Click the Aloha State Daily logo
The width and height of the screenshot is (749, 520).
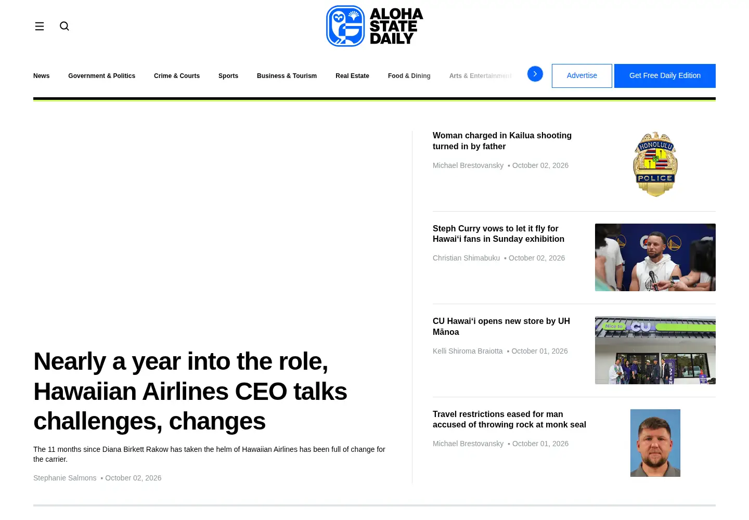[374, 26]
